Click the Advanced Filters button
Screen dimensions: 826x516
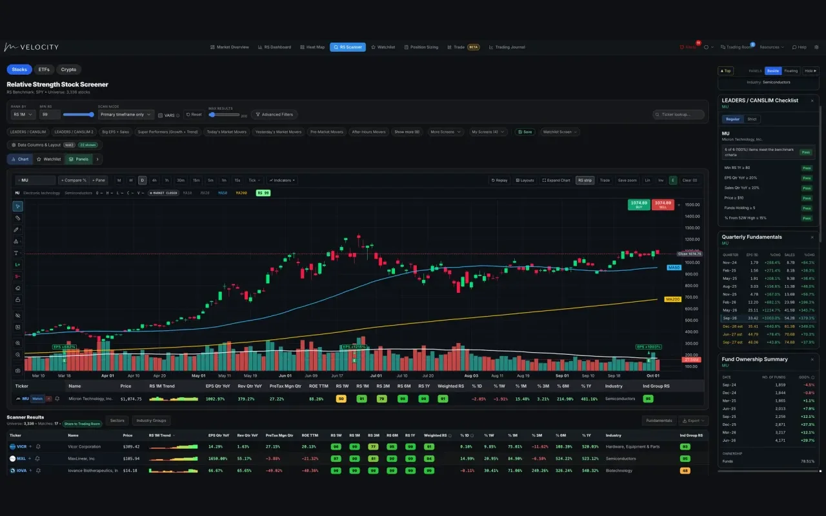coord(274,115)
